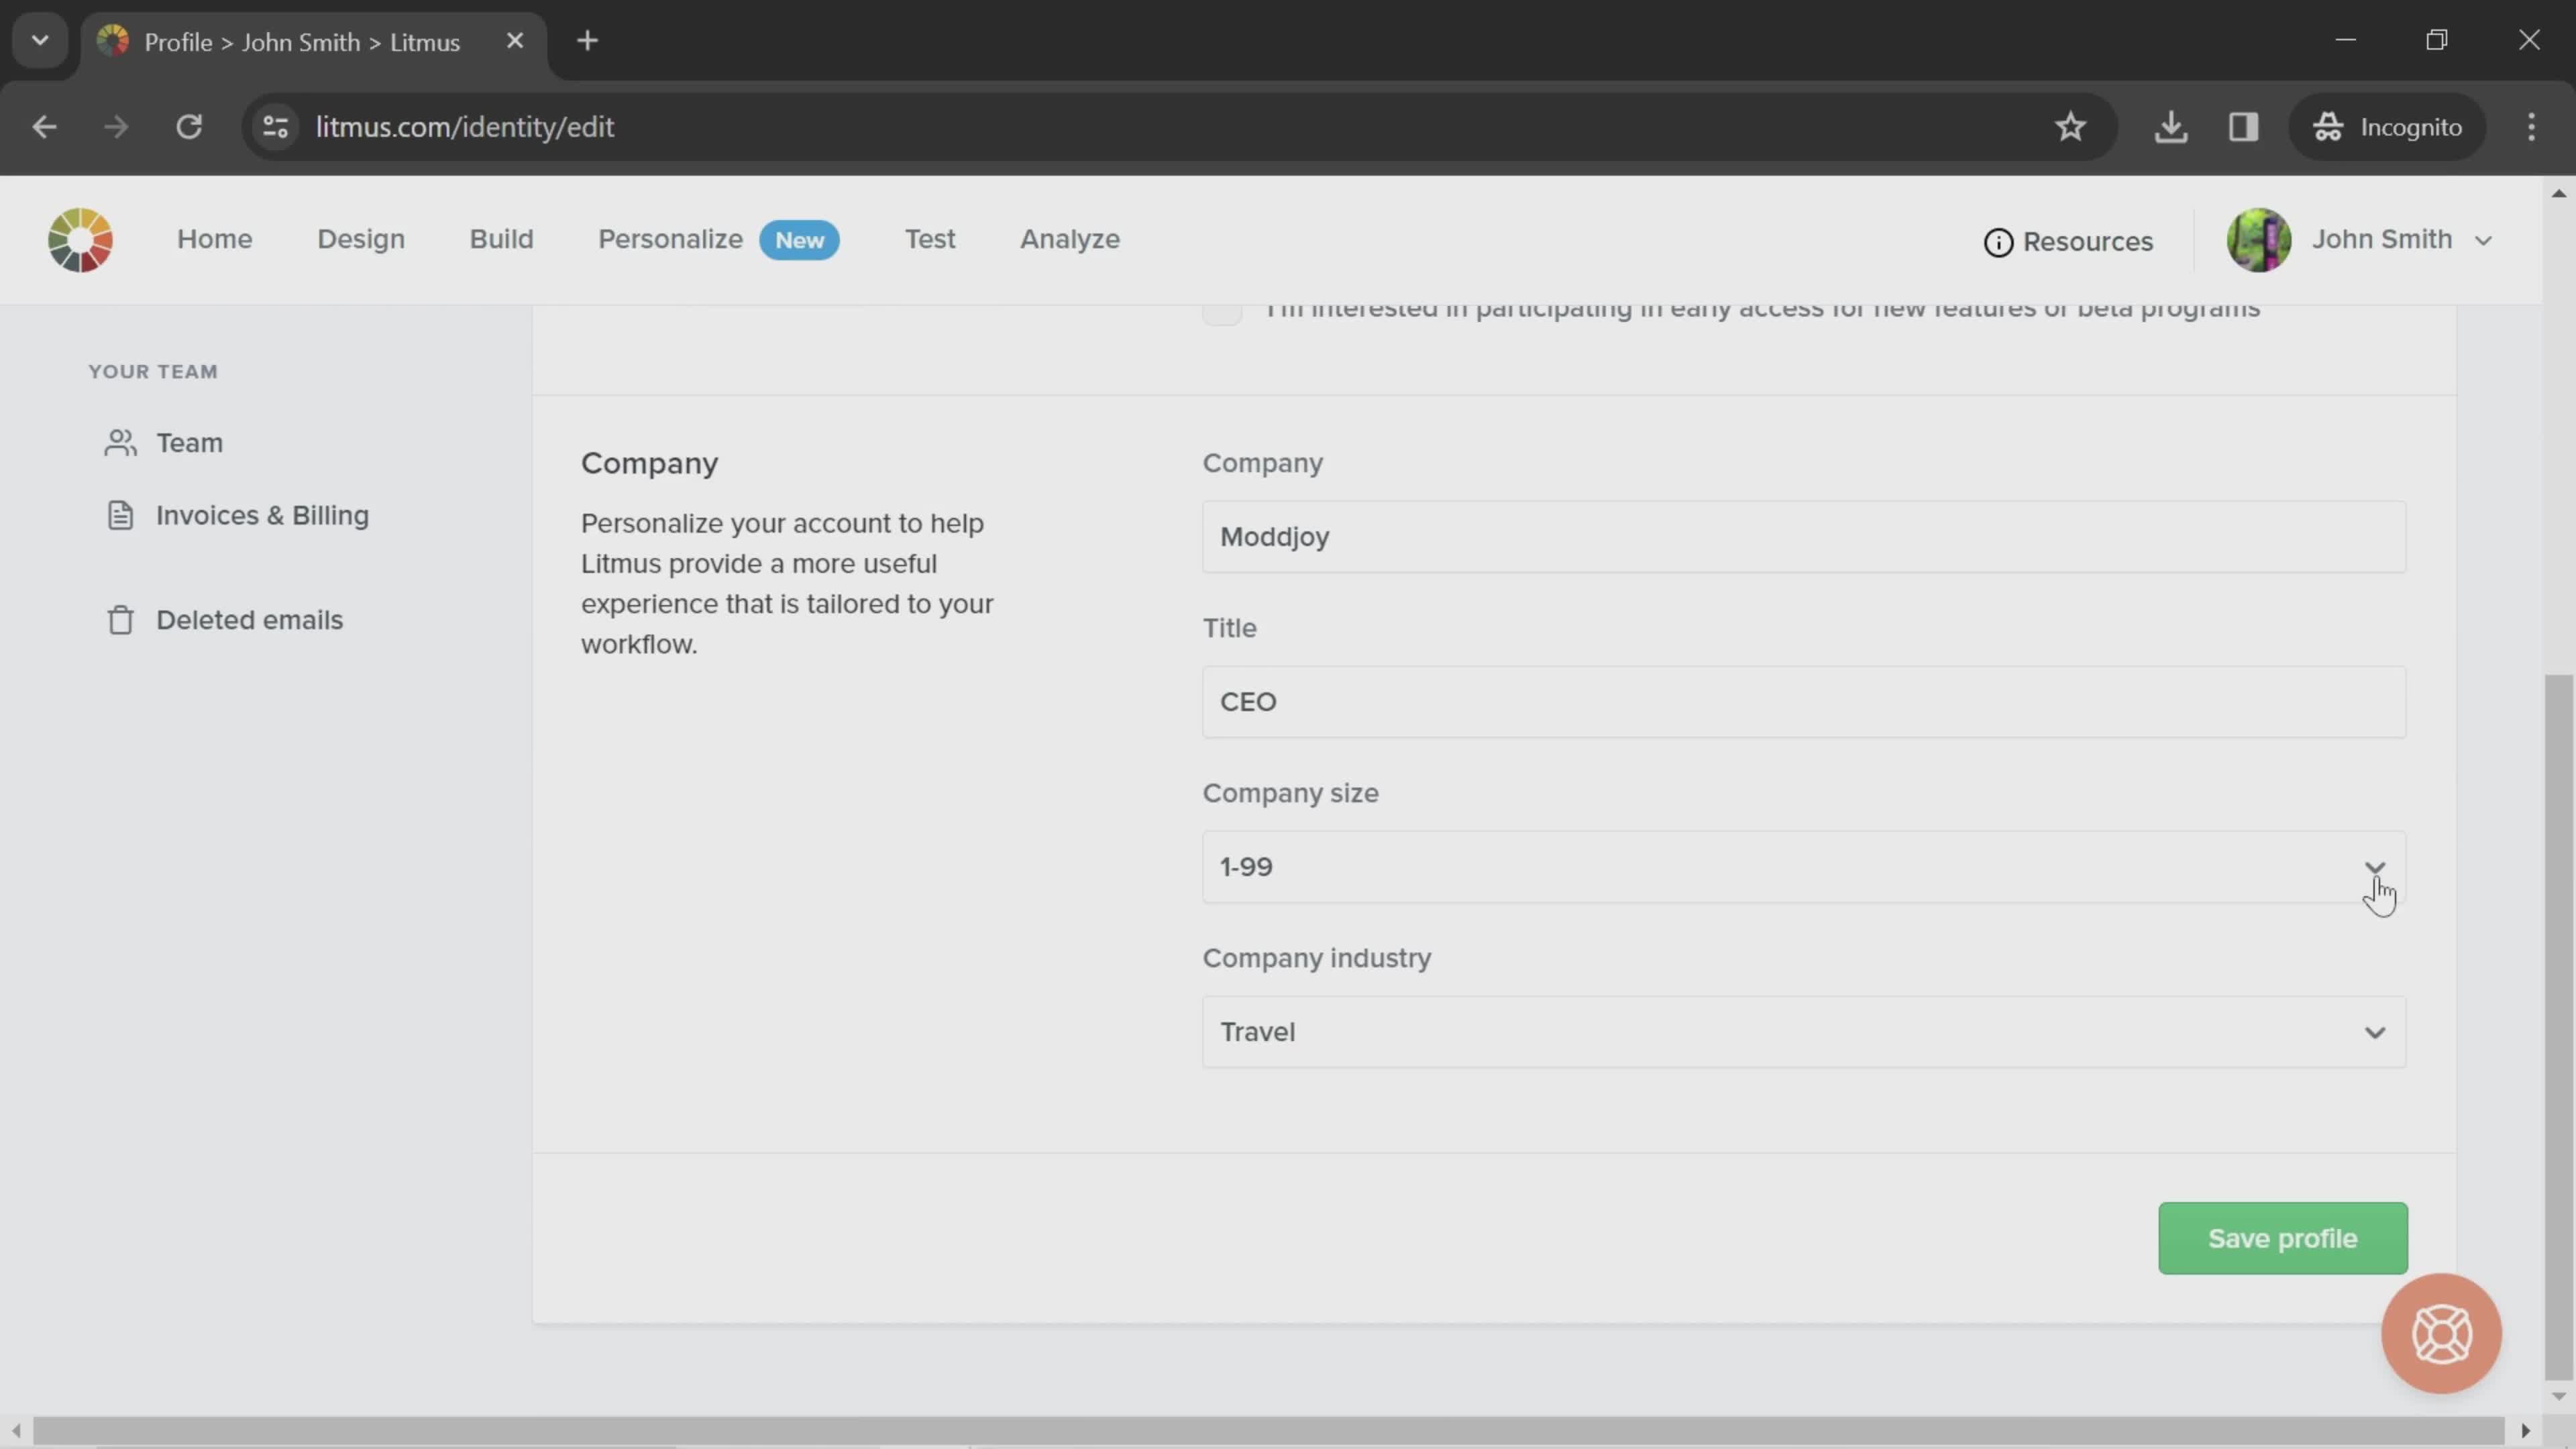The height and width of the screenshot is (1449, 2576).
Task: Click the Deleted emails trash icon
Action: (120, 620)
